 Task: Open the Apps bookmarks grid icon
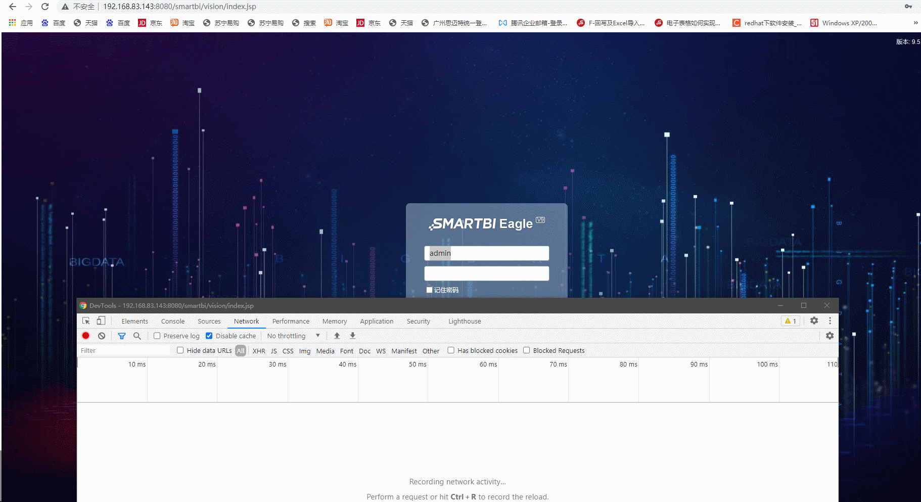(x=13, y=23)
